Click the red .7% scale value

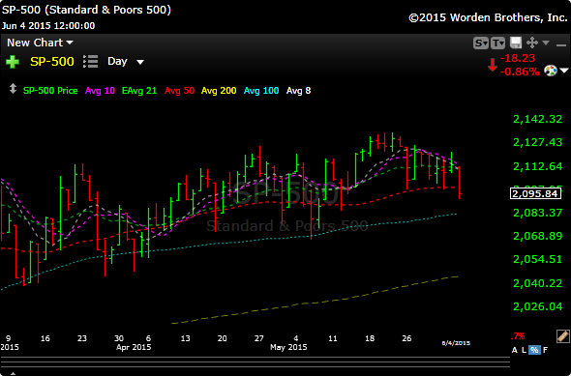point(518,335)
